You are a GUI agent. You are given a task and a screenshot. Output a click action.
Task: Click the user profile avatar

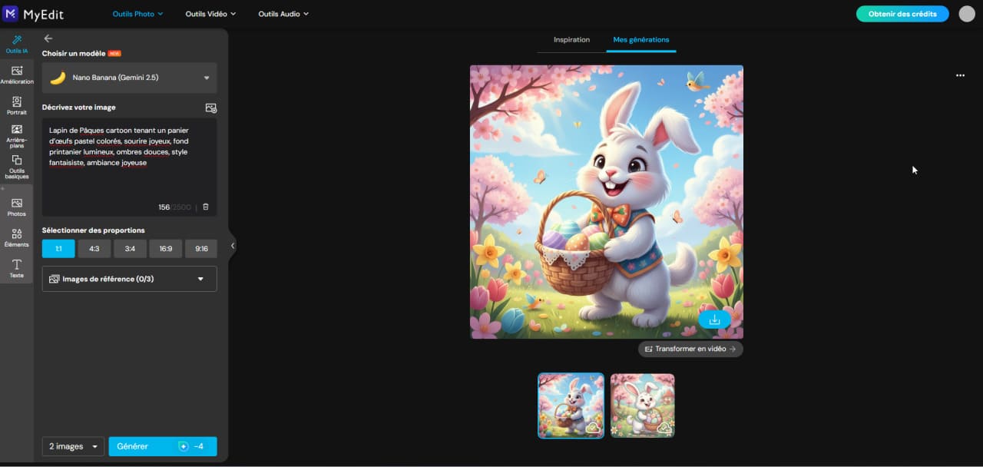(967, 14)
